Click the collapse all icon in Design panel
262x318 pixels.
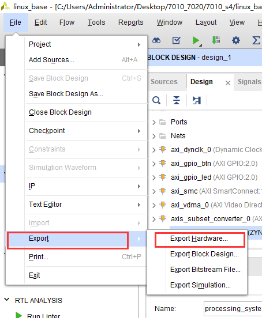coord(177,100)
